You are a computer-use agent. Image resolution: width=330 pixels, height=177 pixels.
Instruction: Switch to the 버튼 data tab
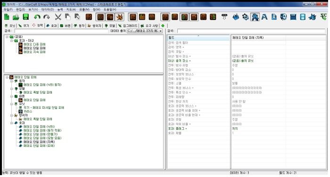[x=65, y=25]
